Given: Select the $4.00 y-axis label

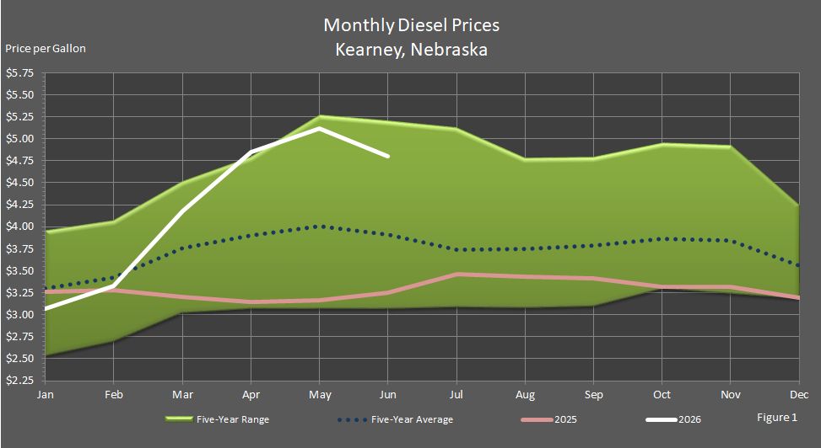Looking at the screenshot, I should [x=20, y=227].
